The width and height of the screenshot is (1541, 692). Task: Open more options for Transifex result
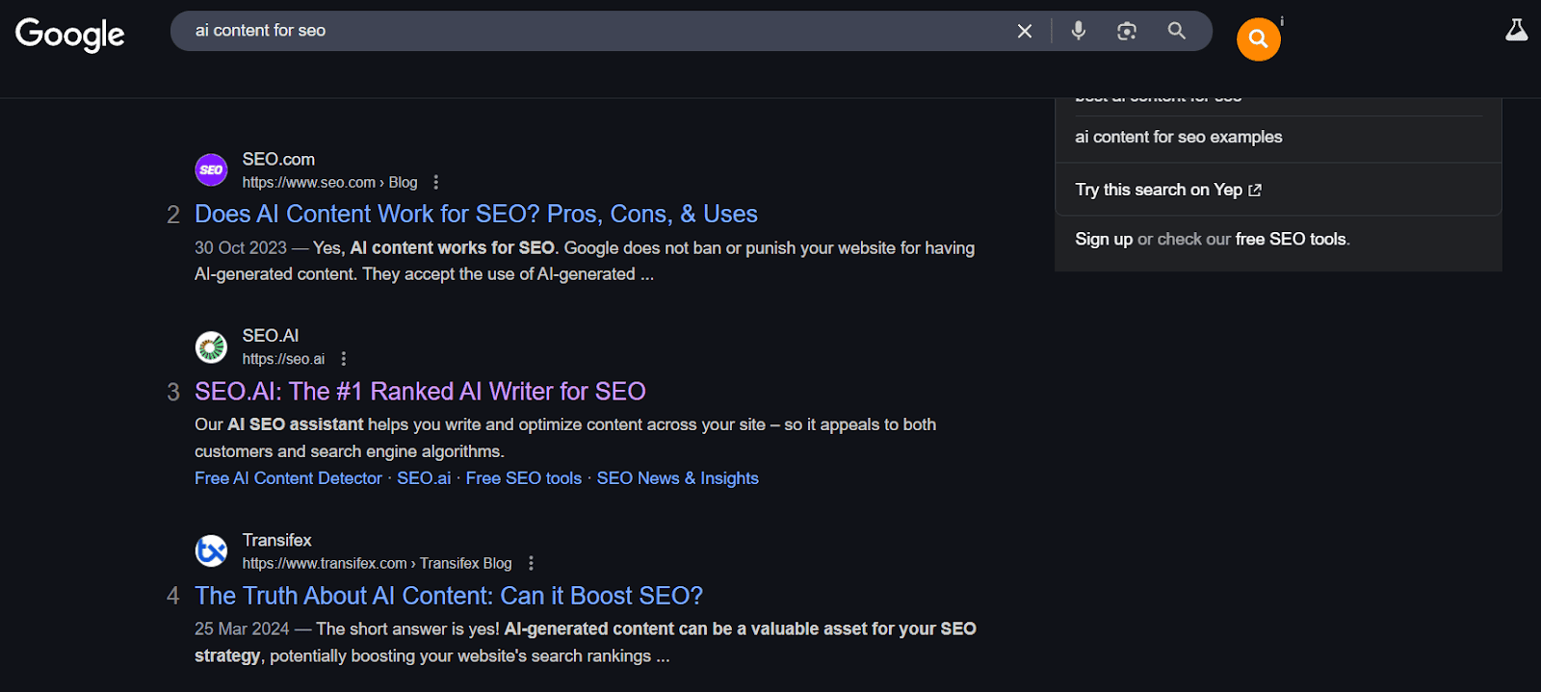[531, 563]
